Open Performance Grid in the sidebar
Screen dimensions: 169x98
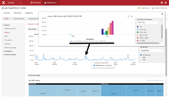tap(10, 29)
